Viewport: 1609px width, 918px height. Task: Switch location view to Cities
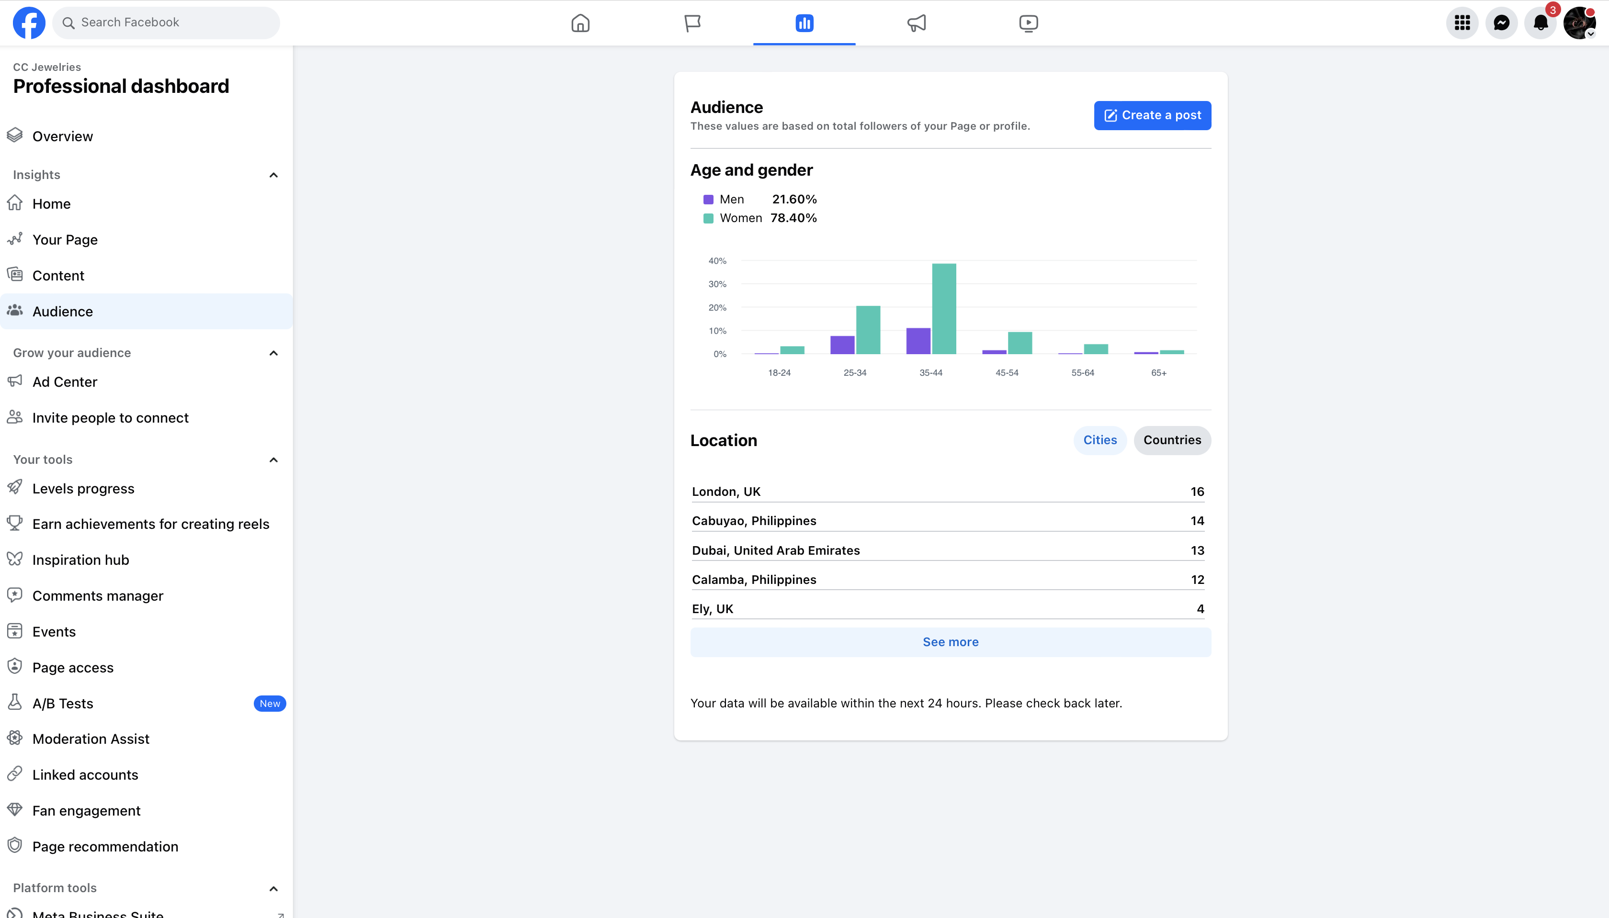[x=1099, y=440]
